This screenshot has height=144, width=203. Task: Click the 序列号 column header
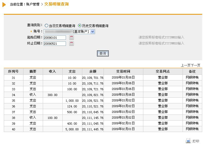tap(13, 71)
